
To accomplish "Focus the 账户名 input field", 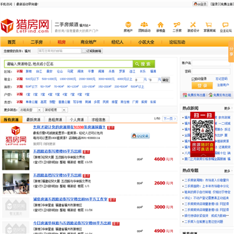I will tap(211, 63).
